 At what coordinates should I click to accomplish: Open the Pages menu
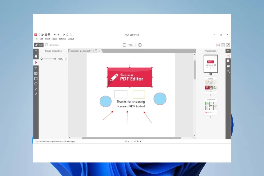pyautogui.click(x=54, y=39)
